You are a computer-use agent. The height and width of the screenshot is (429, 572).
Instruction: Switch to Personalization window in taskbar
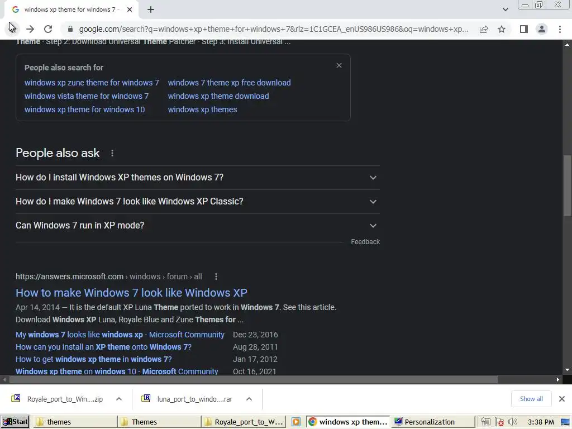[433, 422]
